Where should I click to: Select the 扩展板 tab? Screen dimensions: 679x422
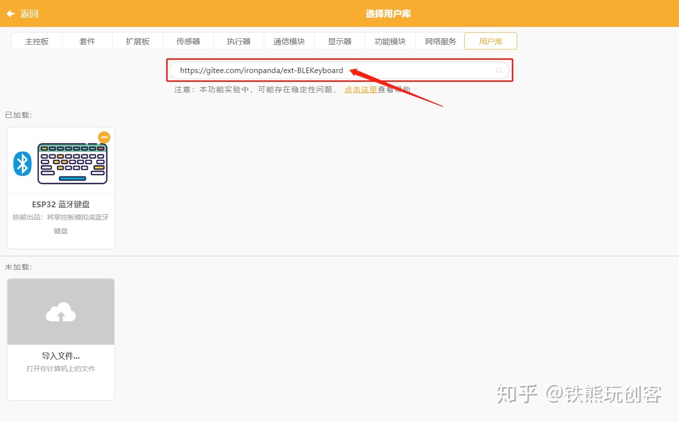point(138,41)
